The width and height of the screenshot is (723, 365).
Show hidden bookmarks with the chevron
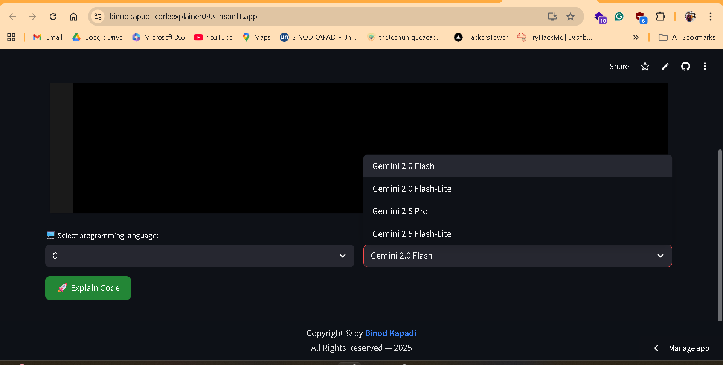(x=636, y=37)
